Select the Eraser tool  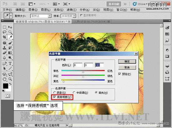4,53
